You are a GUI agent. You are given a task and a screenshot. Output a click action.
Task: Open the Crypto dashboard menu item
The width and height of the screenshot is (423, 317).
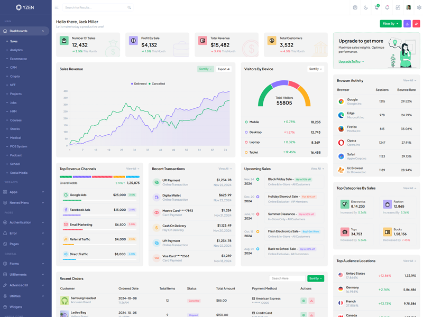point(15,76)
